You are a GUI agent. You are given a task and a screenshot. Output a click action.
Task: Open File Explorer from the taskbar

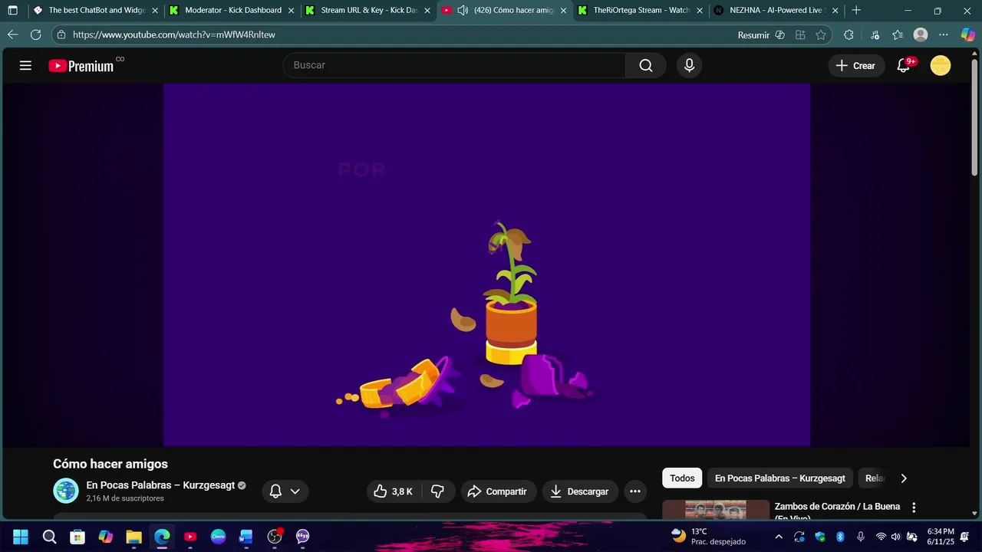(133, 537)
